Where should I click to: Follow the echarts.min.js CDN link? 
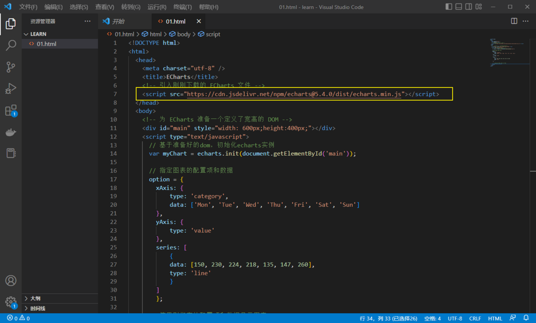294,94
